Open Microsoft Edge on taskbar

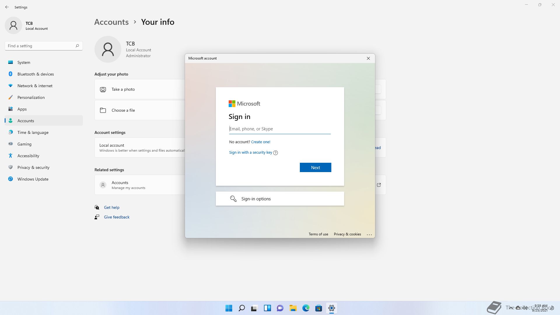[306, 308]
